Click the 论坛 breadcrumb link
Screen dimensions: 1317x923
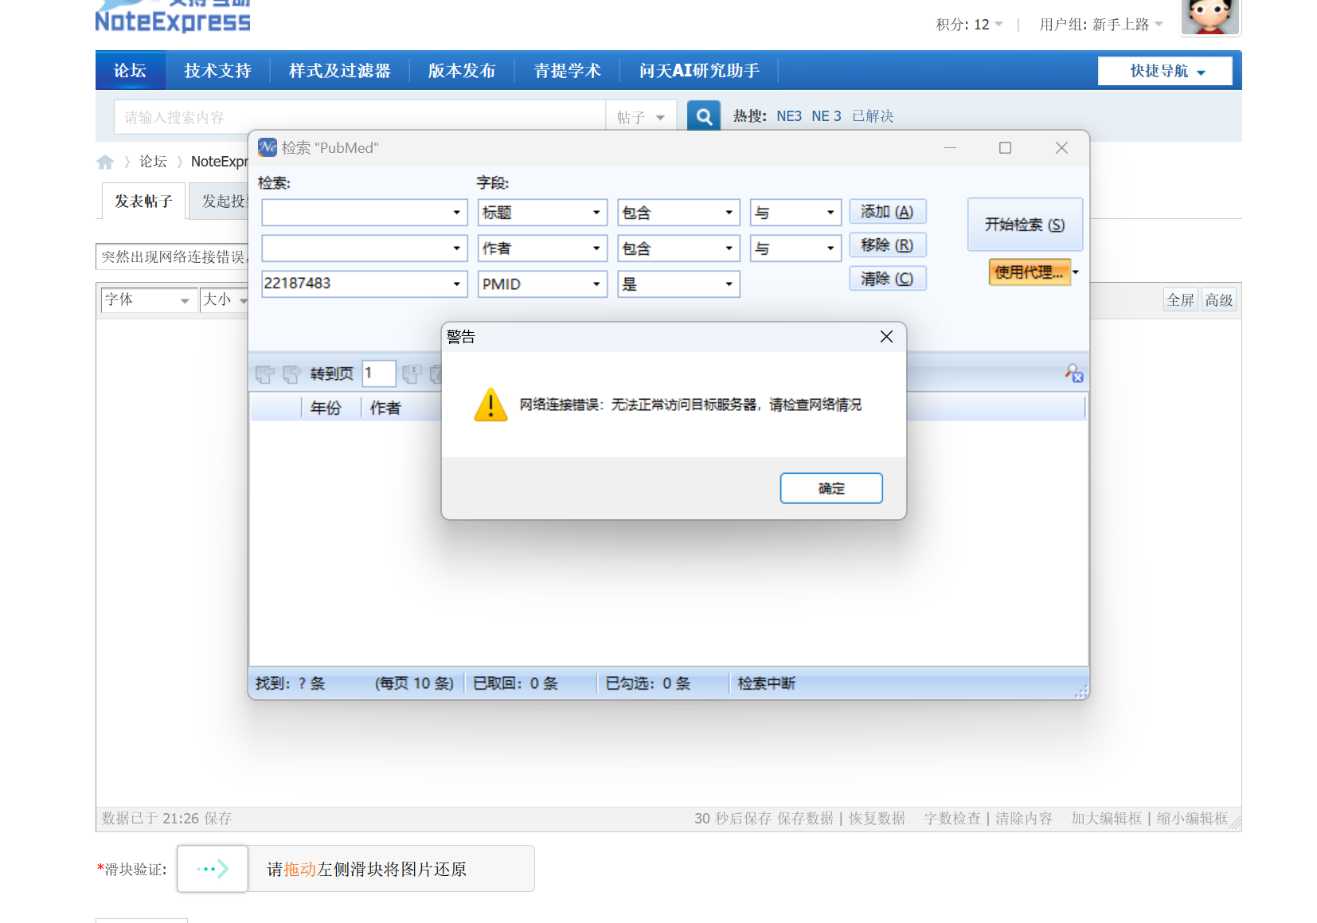[x=153, y=162]
